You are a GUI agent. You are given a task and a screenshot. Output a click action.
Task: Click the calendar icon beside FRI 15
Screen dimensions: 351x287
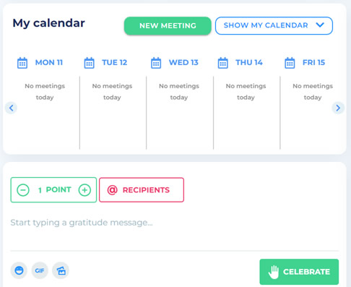[x=290, y=63]
